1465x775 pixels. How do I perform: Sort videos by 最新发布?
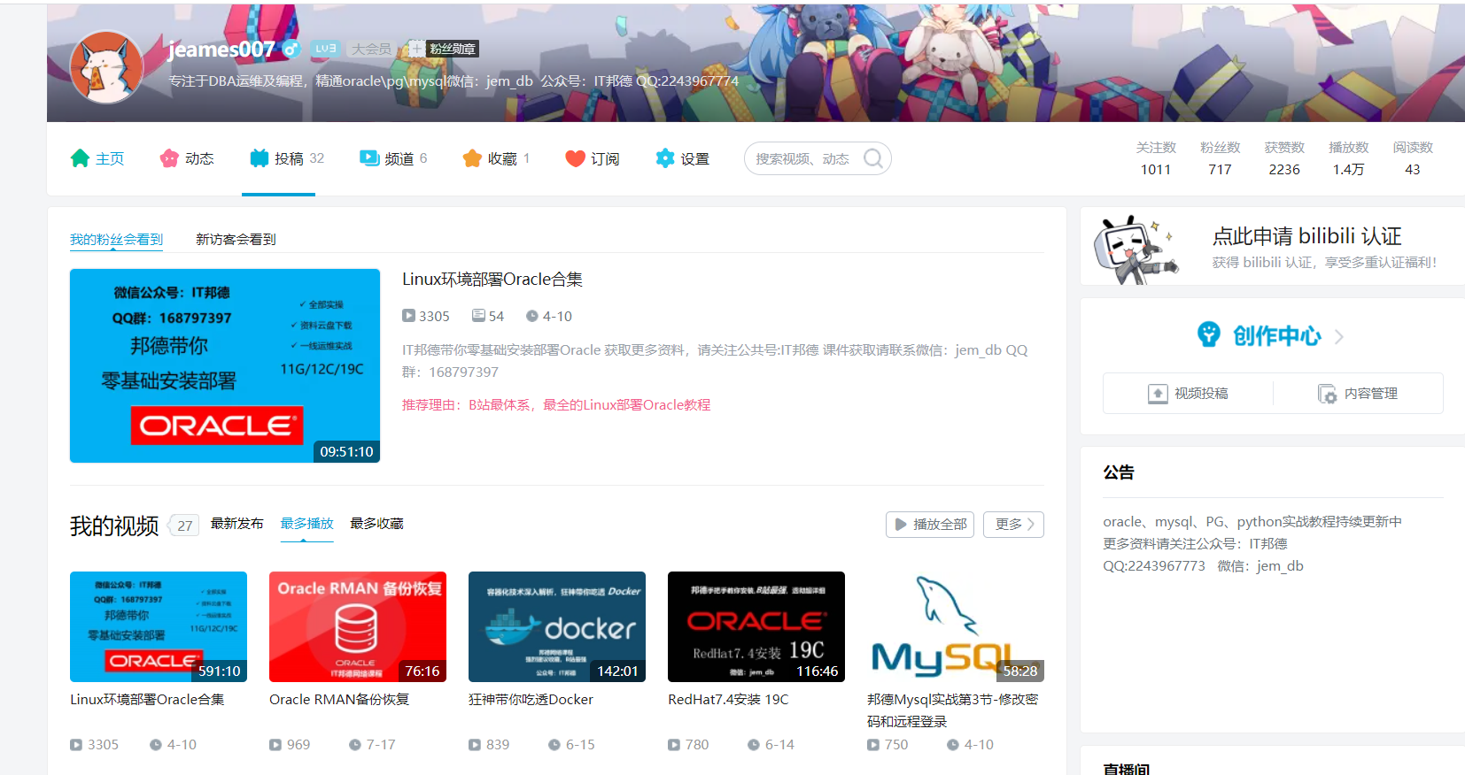(x=236, y=524)
